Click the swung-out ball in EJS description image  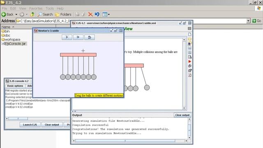click(147, 88)
